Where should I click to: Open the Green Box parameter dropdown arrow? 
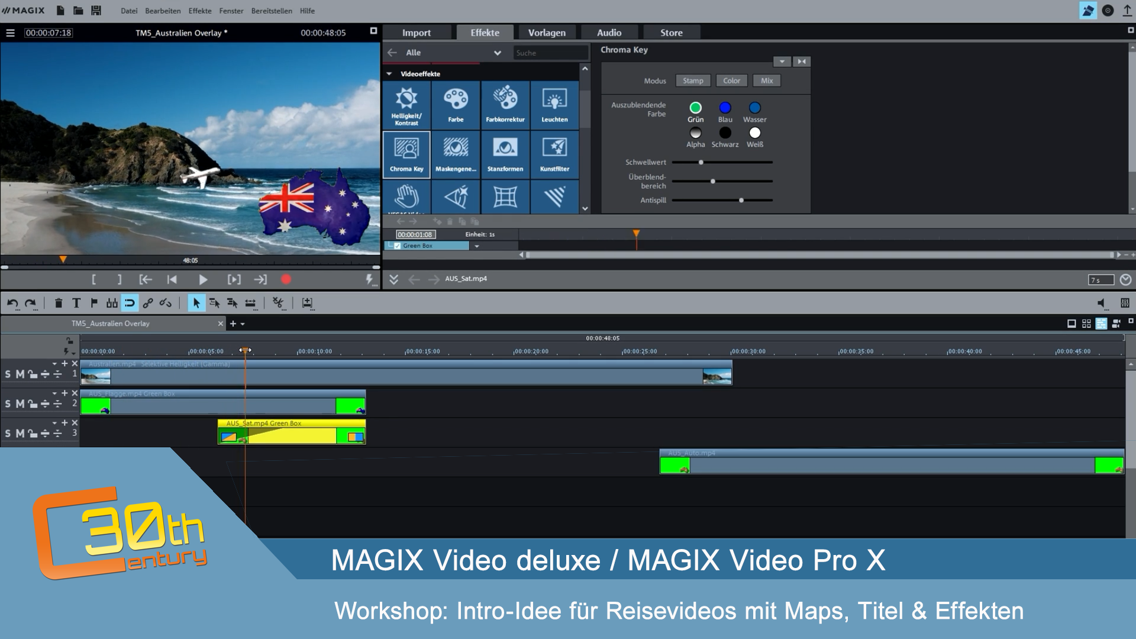pos(477,246)
